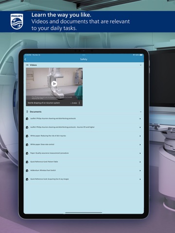Screen dimensions: 175x233
Task: Tap the battery indicator in status bar
Action: pos(141,55)
